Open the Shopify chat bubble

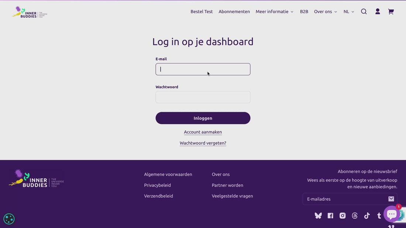(392, 214)
